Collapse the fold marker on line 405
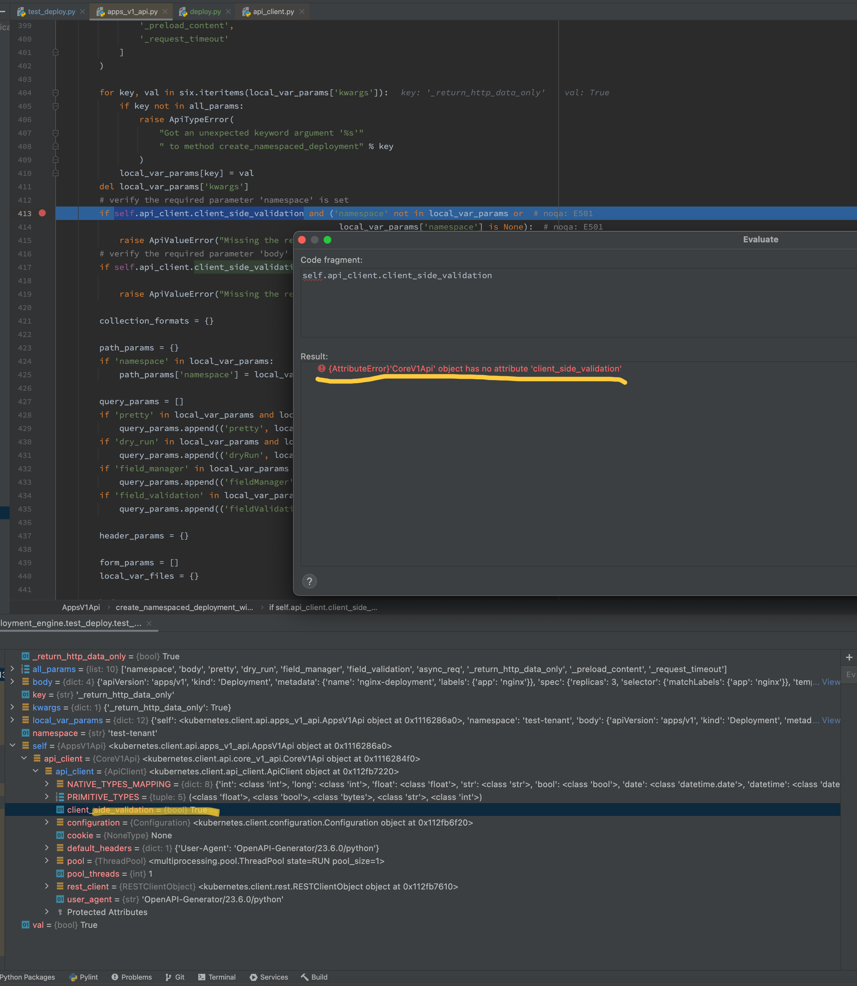Viewport: 857px width, 986px height. (x=55, y=106)
